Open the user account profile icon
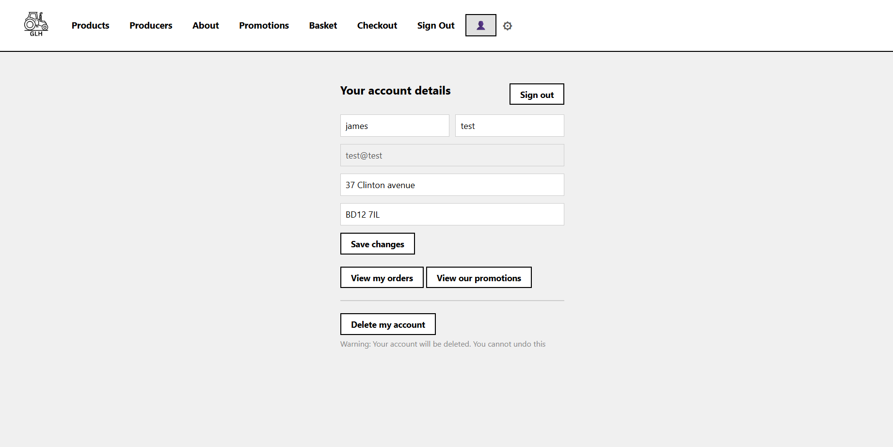 [480, 25]
